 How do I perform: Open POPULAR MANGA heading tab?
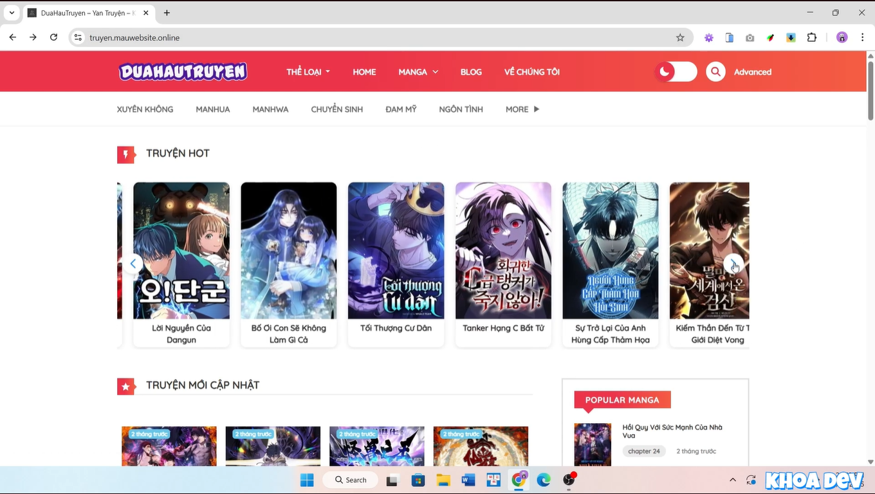pyautogui.click(x=622, y=399)
